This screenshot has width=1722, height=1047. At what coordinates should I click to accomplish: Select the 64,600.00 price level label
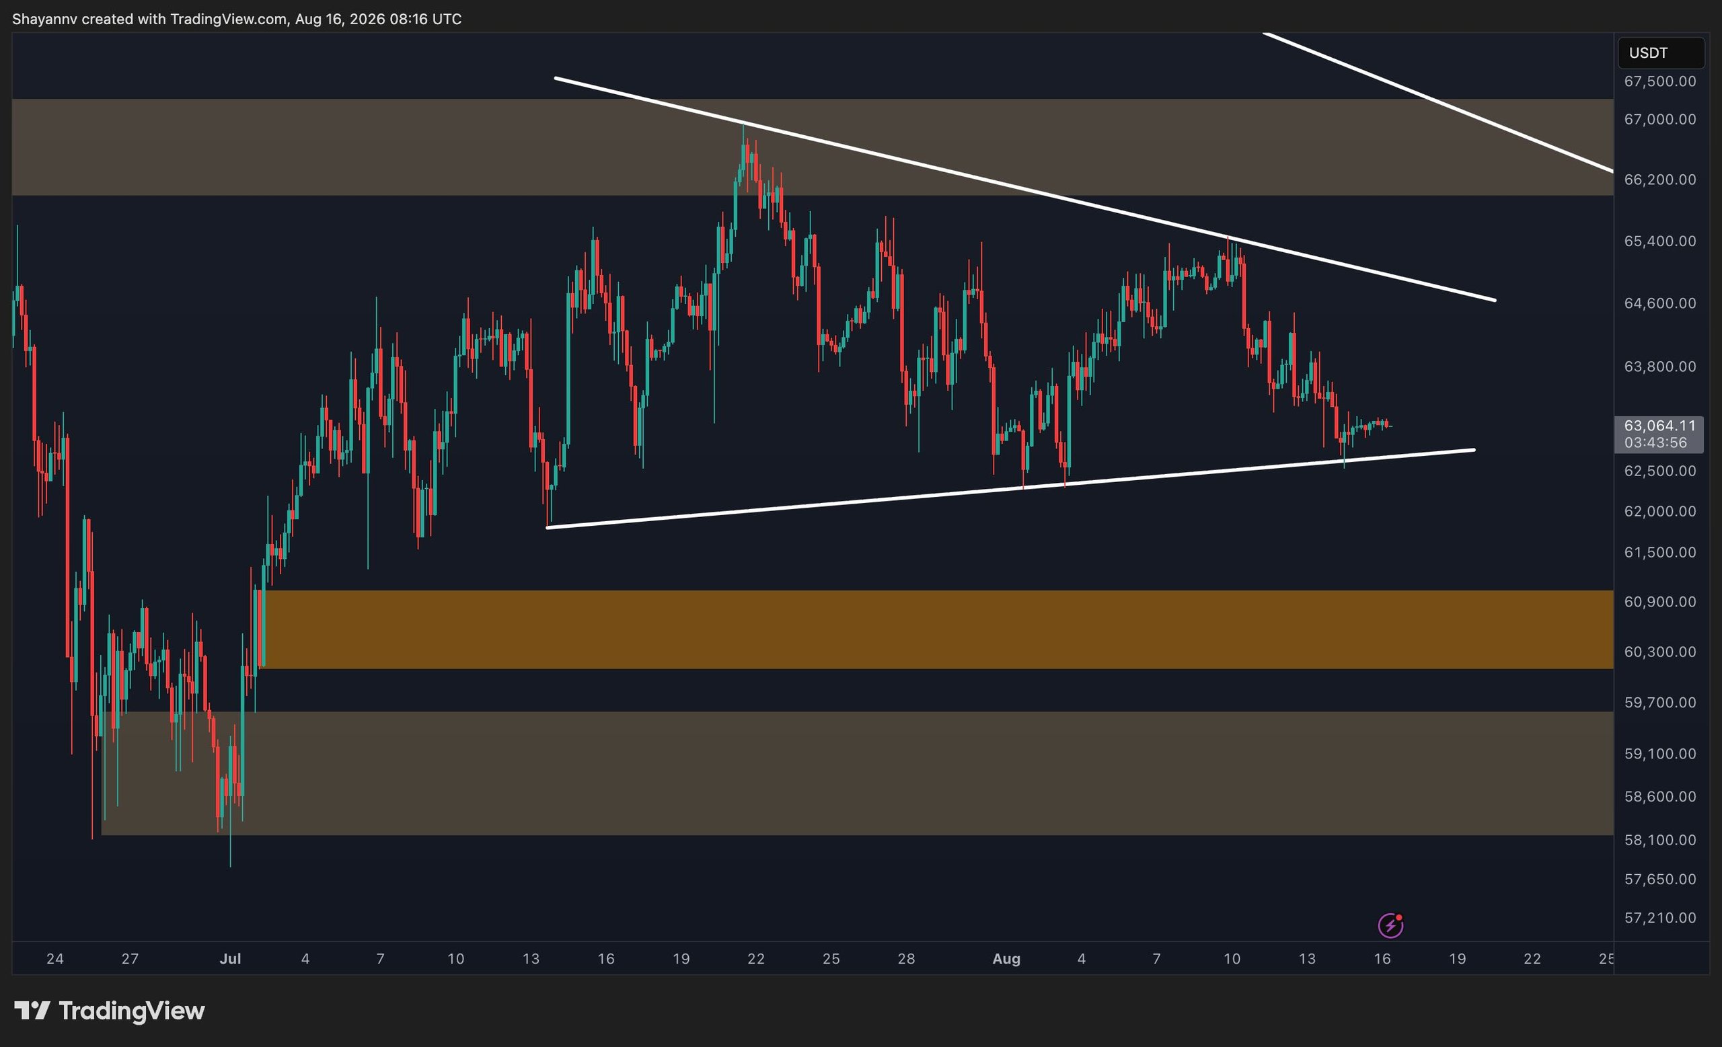1660,303
